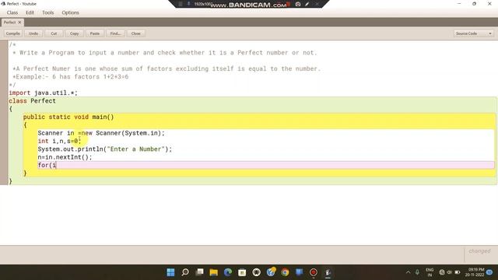Show hidden system tray icons
Viewport: 498px width, 280px height.
408,272
